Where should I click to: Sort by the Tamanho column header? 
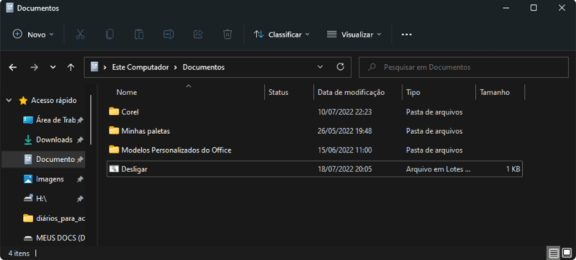pyautogui.click(x=495, y=92)
